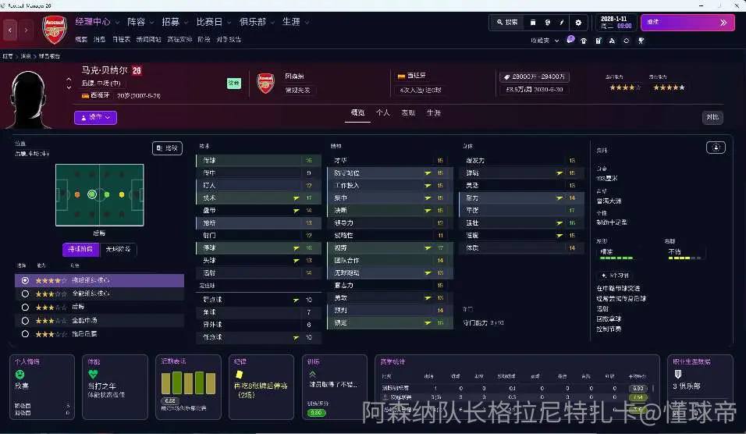This screenshot has height=434, width=746.
Task: Select the first four-star role radio button
Action: click(25, 280)
